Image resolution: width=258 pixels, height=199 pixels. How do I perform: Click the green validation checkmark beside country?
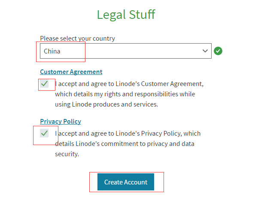click(x=218, y=51)
